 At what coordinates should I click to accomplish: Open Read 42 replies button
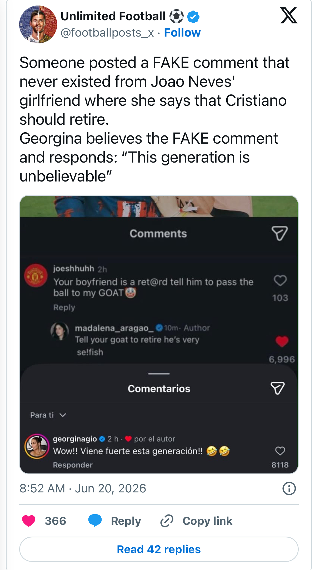[159, 549]
